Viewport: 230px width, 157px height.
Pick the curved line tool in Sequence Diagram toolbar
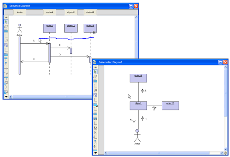6,87
